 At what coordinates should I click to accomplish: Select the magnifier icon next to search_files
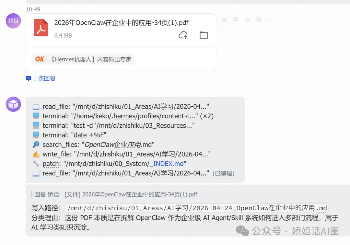[36, 145]
